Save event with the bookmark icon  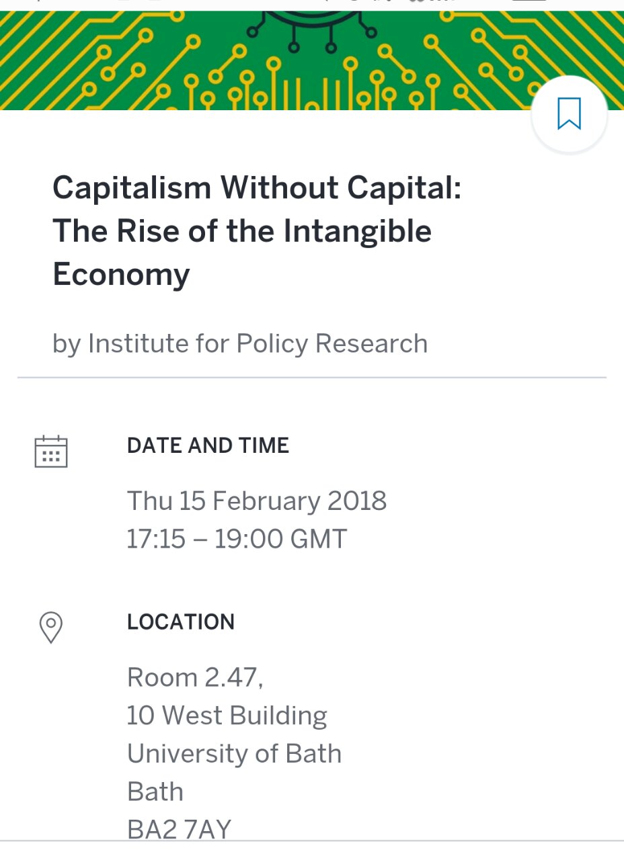click(569, 114)
